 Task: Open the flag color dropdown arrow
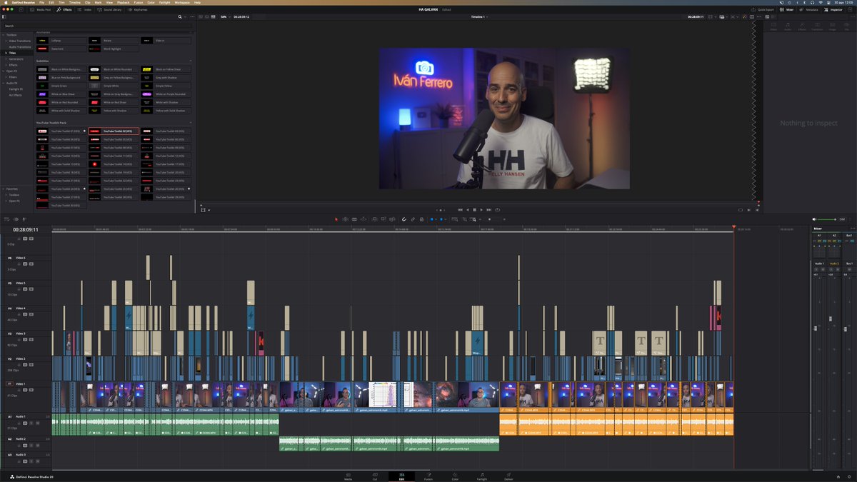coord(435,219)
